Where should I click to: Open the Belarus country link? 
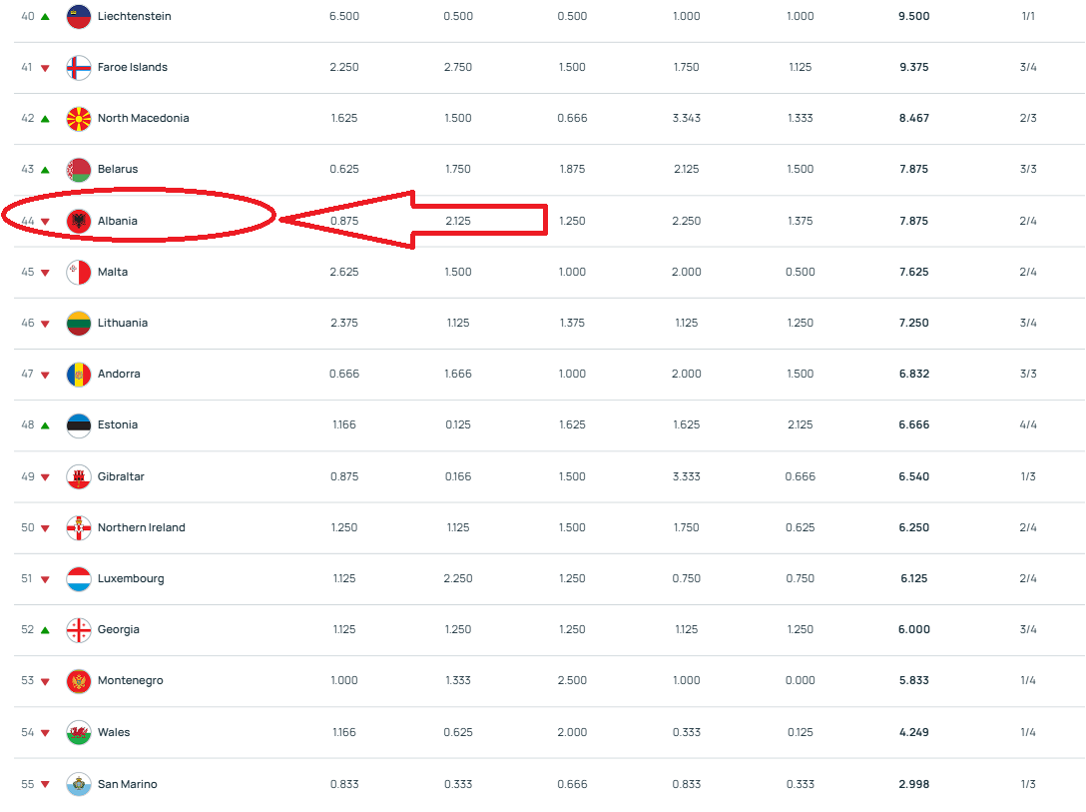coord(118,169)
